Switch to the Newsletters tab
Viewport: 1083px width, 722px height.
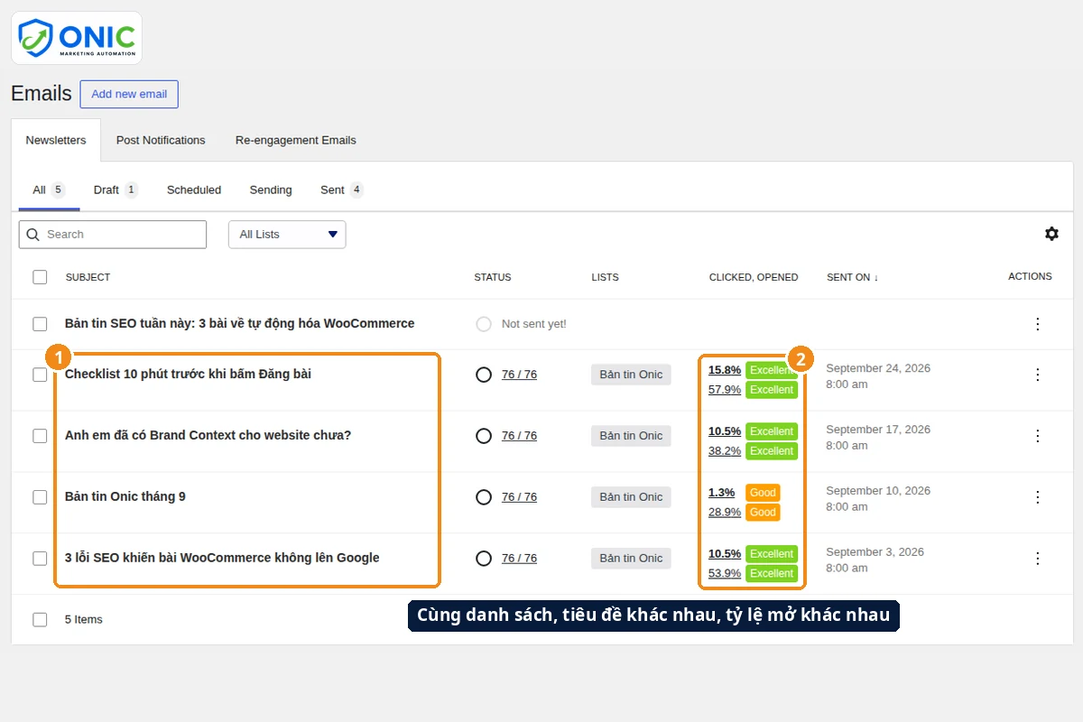click(x=56, y=141)
